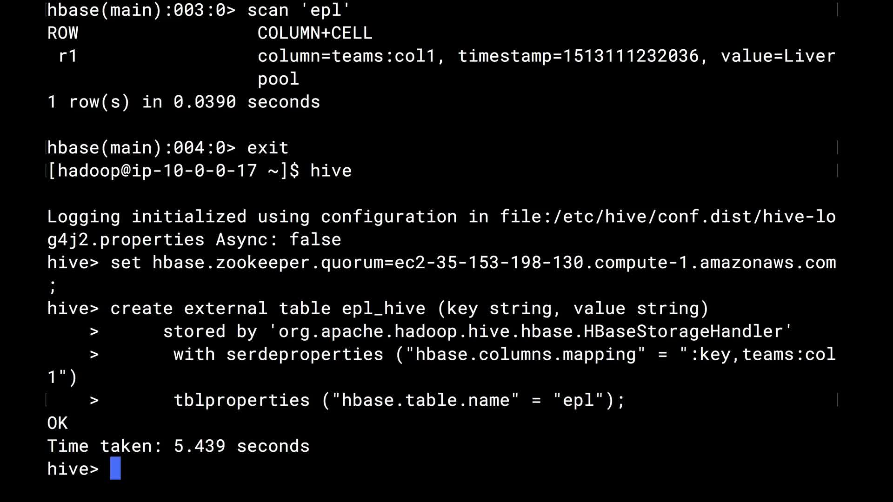The width and height of the screenshot is (893, 502).
Task: Click the 'Time taken: 5.439 seconds' line
Action: point(178,446)
